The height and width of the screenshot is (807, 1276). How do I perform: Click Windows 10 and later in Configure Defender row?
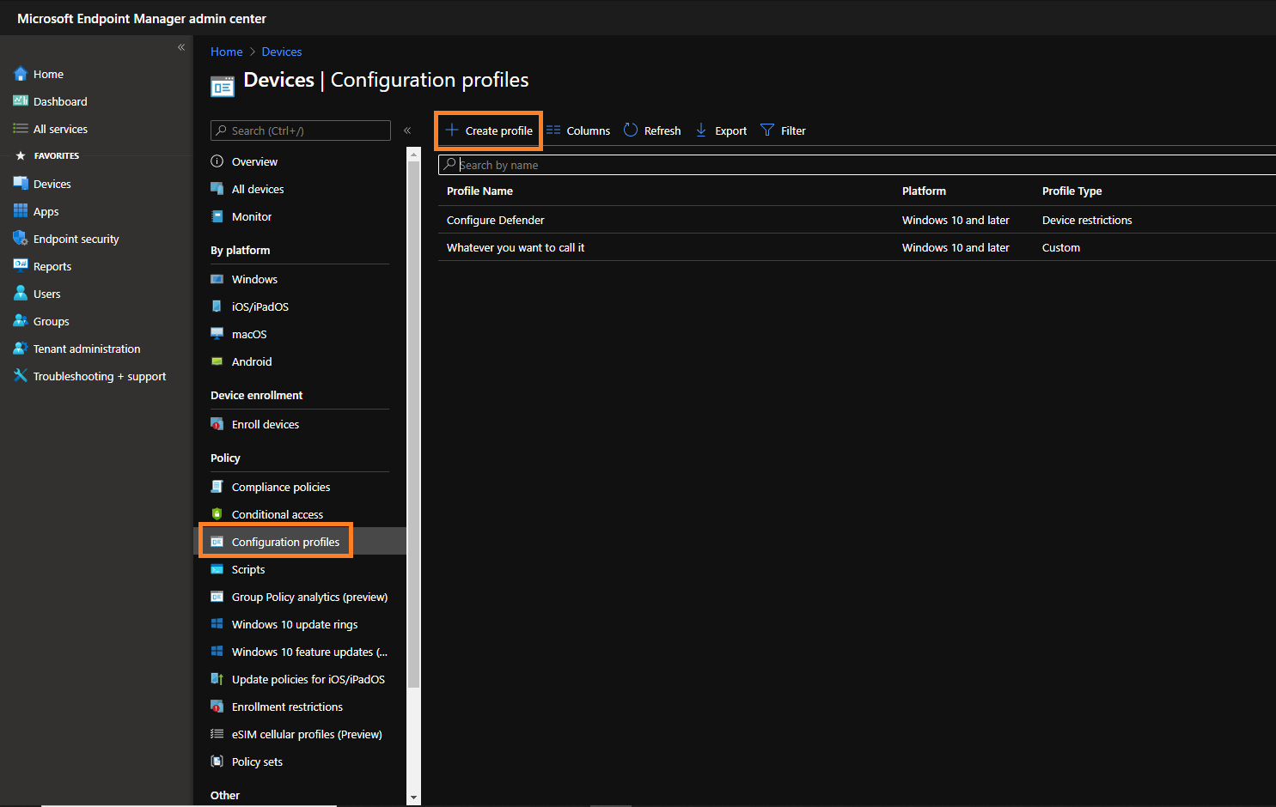(x=955, y=220)
